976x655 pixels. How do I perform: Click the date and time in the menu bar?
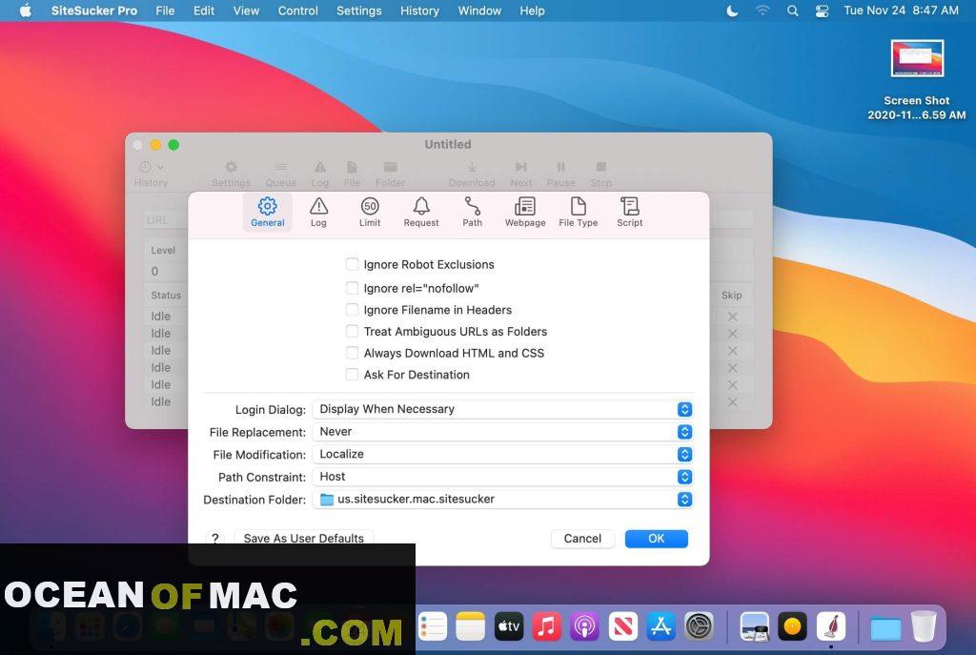(x=901, y=10)
